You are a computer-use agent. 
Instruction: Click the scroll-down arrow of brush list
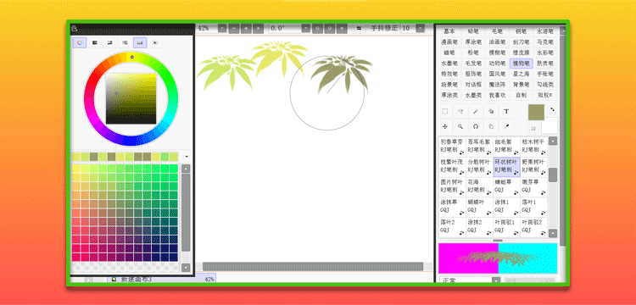553,233
